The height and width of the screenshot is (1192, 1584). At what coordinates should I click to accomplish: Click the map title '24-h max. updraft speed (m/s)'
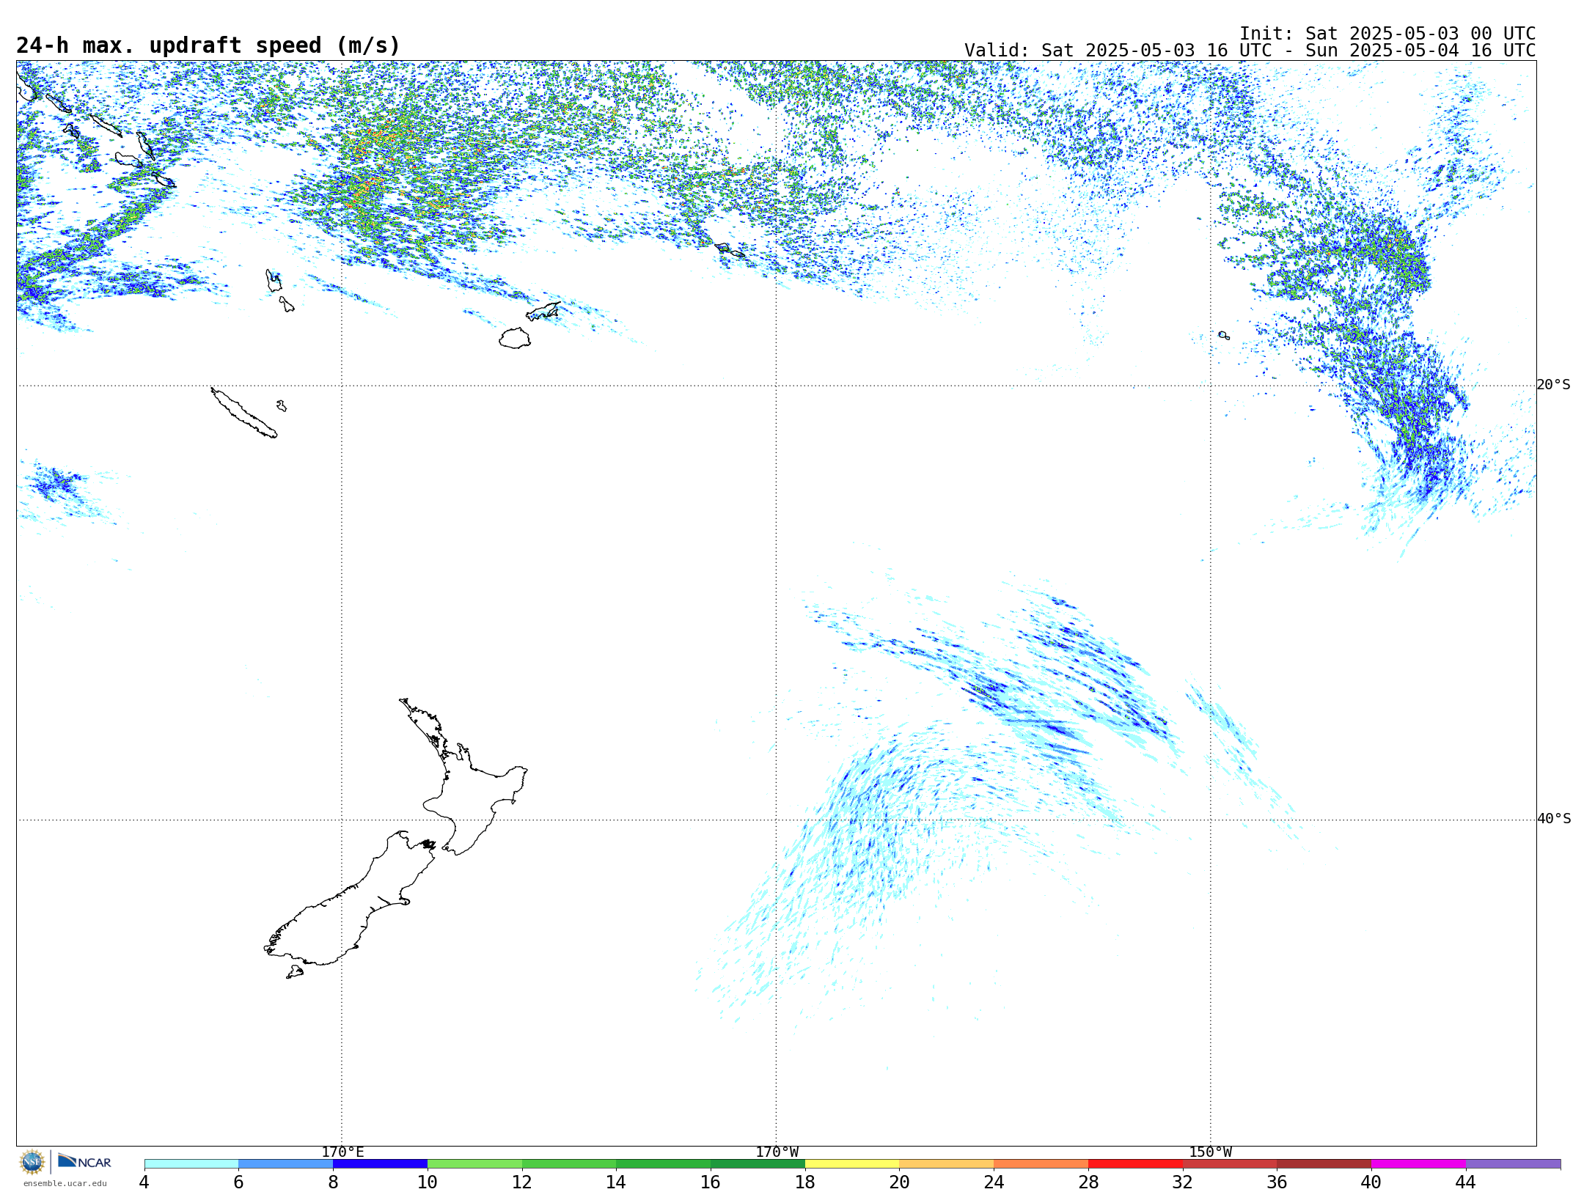(208, 45)
